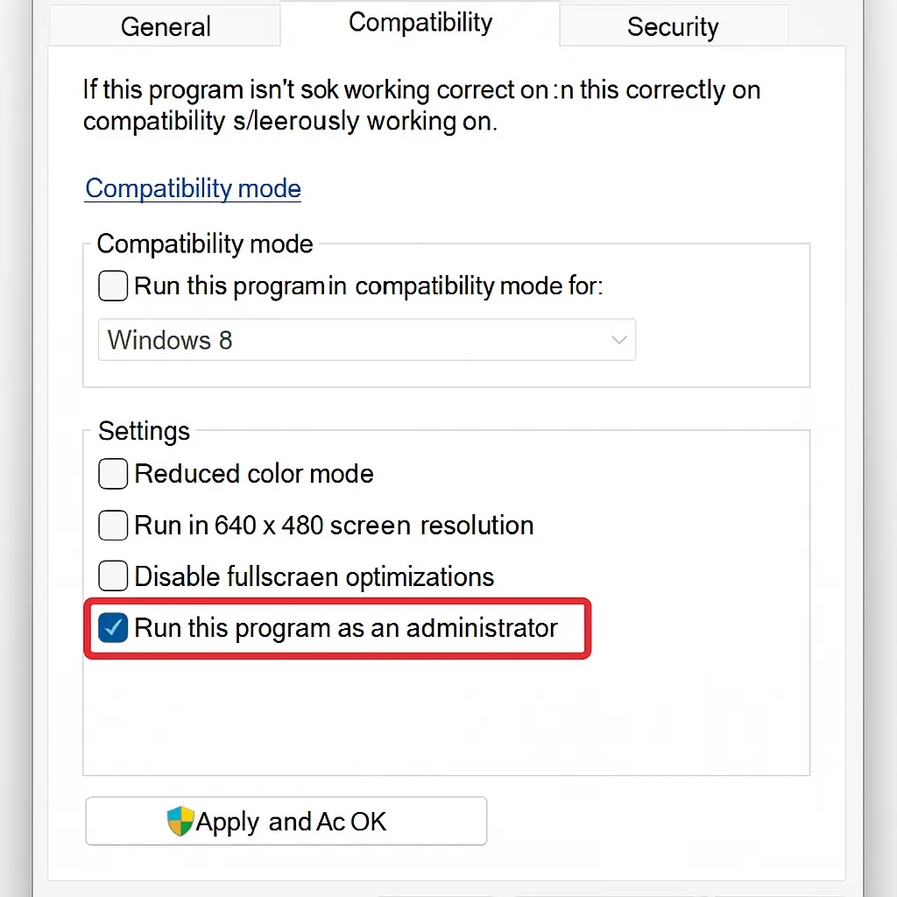The height and width of the screenshot is (897, 897).
Task: Select the Compatibility tab
Action: pos(420,23)
